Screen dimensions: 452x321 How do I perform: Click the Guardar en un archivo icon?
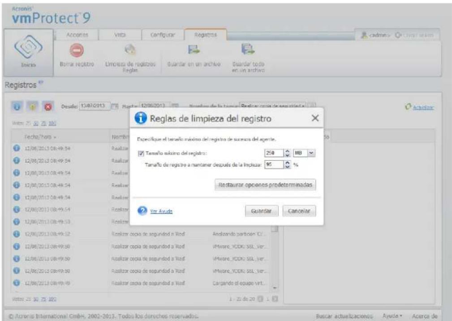point(194,49)
